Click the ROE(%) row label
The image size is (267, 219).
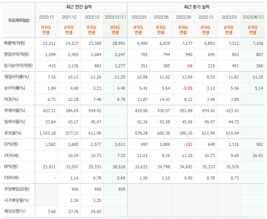pos(11,99)
